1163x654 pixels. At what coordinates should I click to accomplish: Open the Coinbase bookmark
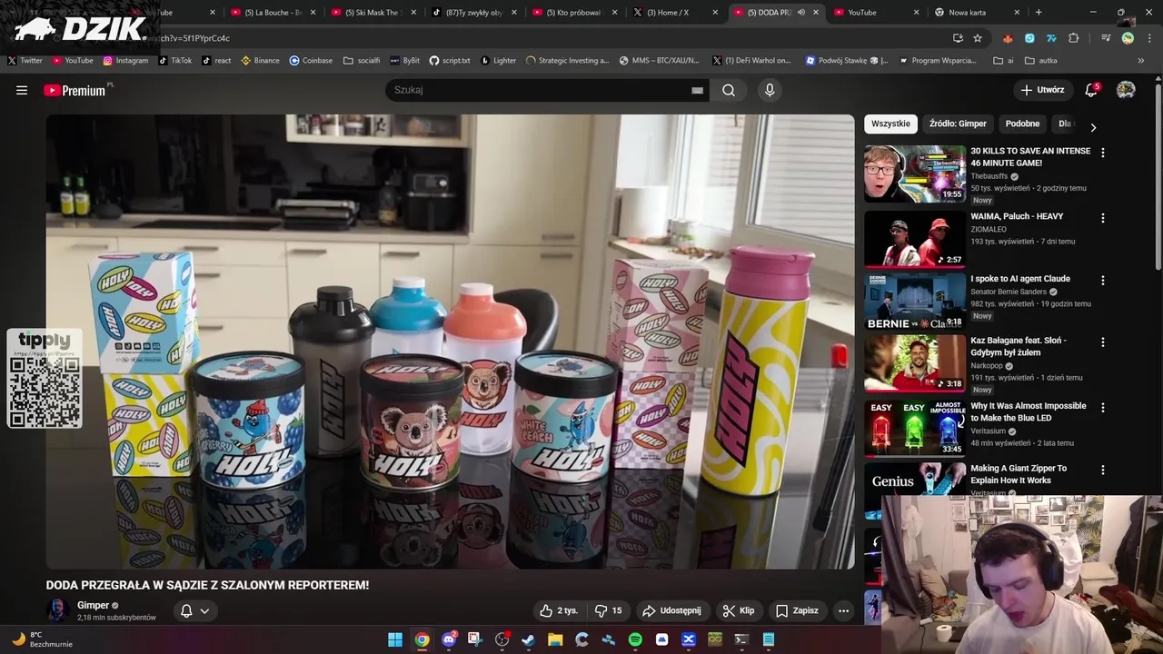click(311, 60)
